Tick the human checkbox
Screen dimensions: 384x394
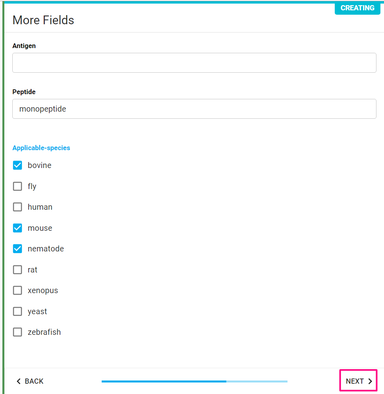point(17,207)
